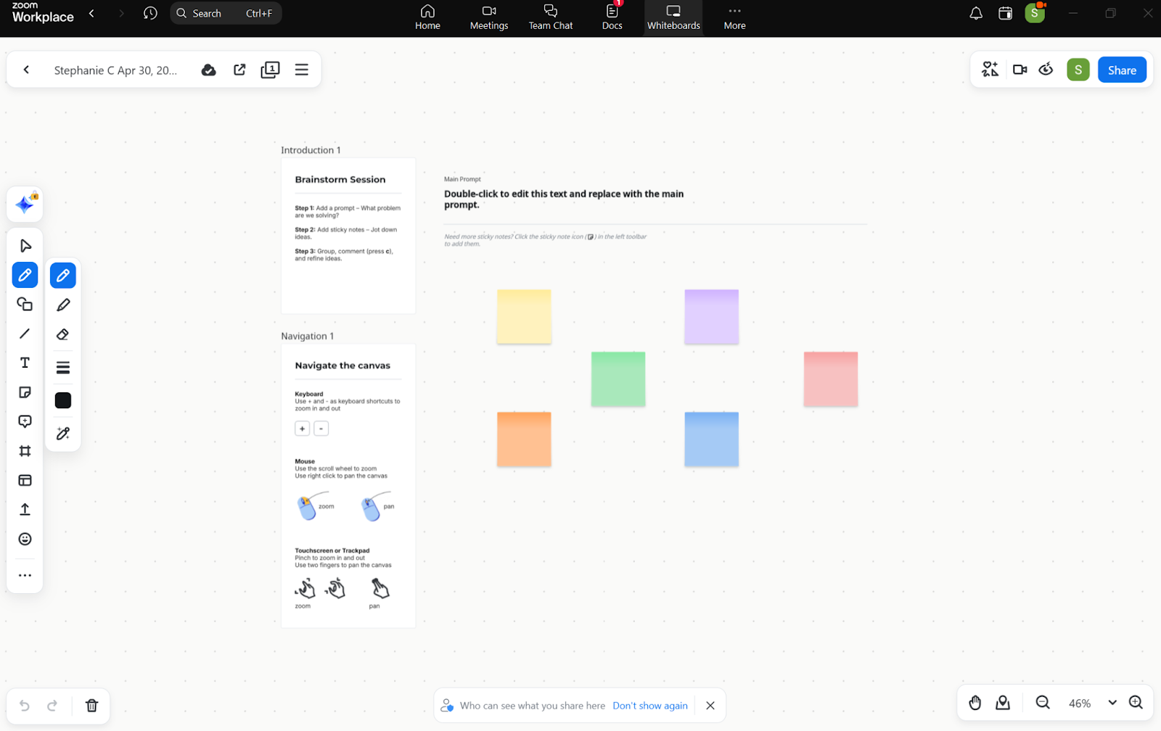Viewport: 1161px width, 731px height.
Task: Select the yellow sticky note
Action: pos(524,316)
